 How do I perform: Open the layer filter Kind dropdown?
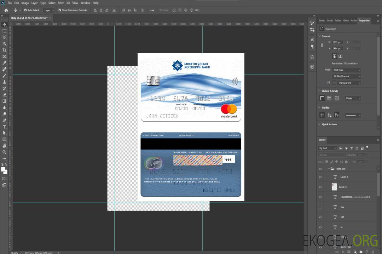click(x=328, y=148)
